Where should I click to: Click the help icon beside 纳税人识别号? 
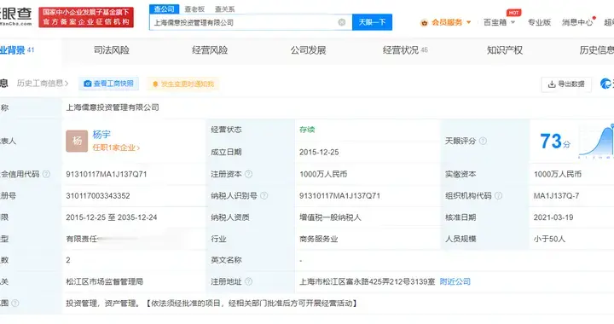coord(264,195)
